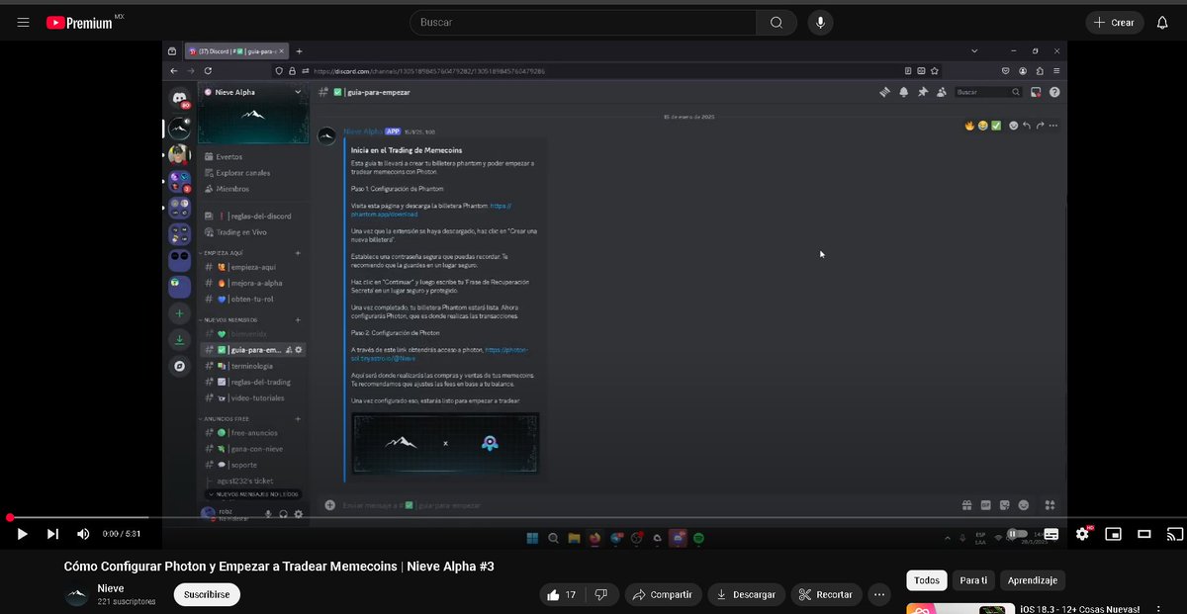The height and width of the screenshot is (614, 1187).
Task: Select the Aprendizaje filter chip
Action: click(x=1033, y=580)
